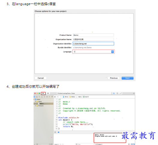The image size is (158, 145).
Task: Click the Previous button
Action: pos(114,78)
